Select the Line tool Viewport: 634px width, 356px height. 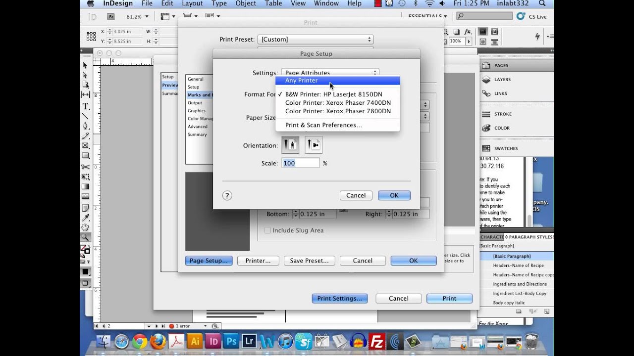click(85, 116)
